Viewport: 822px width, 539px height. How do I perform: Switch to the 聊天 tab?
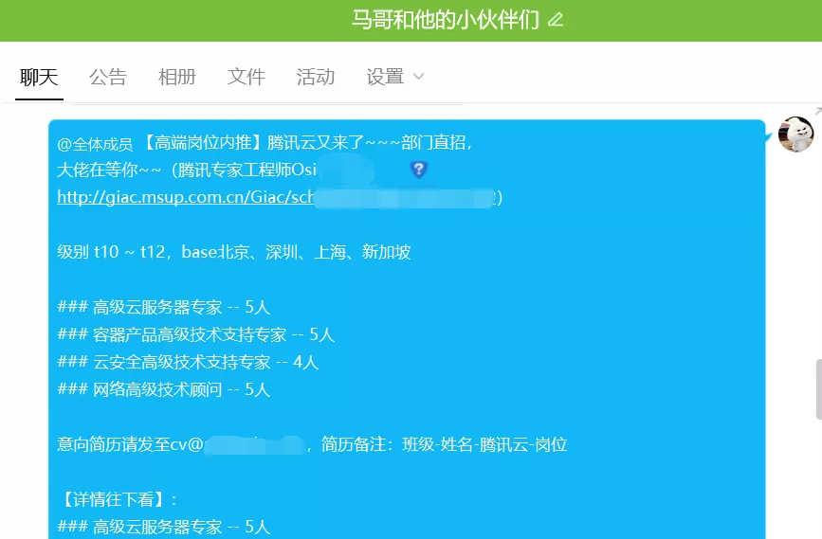click(39, 77)
